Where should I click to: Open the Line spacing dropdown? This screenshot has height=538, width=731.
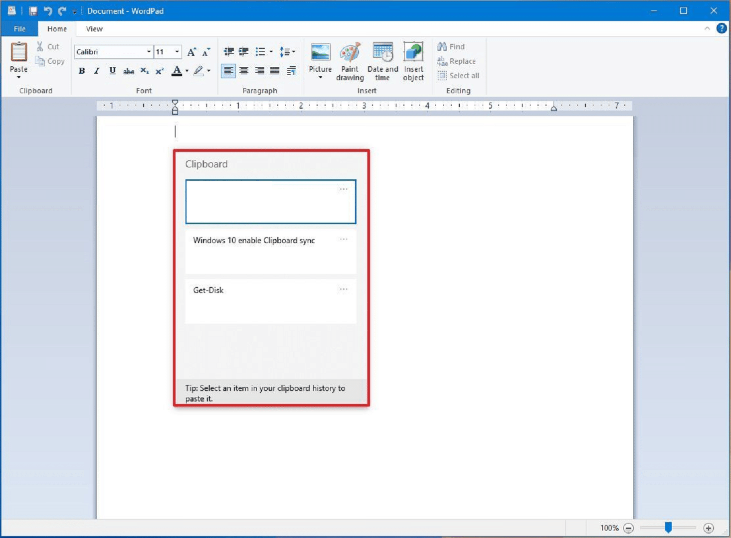[x=287, y=52]
